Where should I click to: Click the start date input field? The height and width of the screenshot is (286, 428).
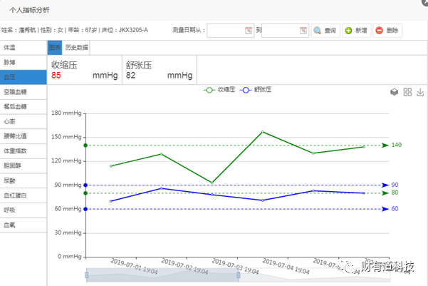pos(225,31)
